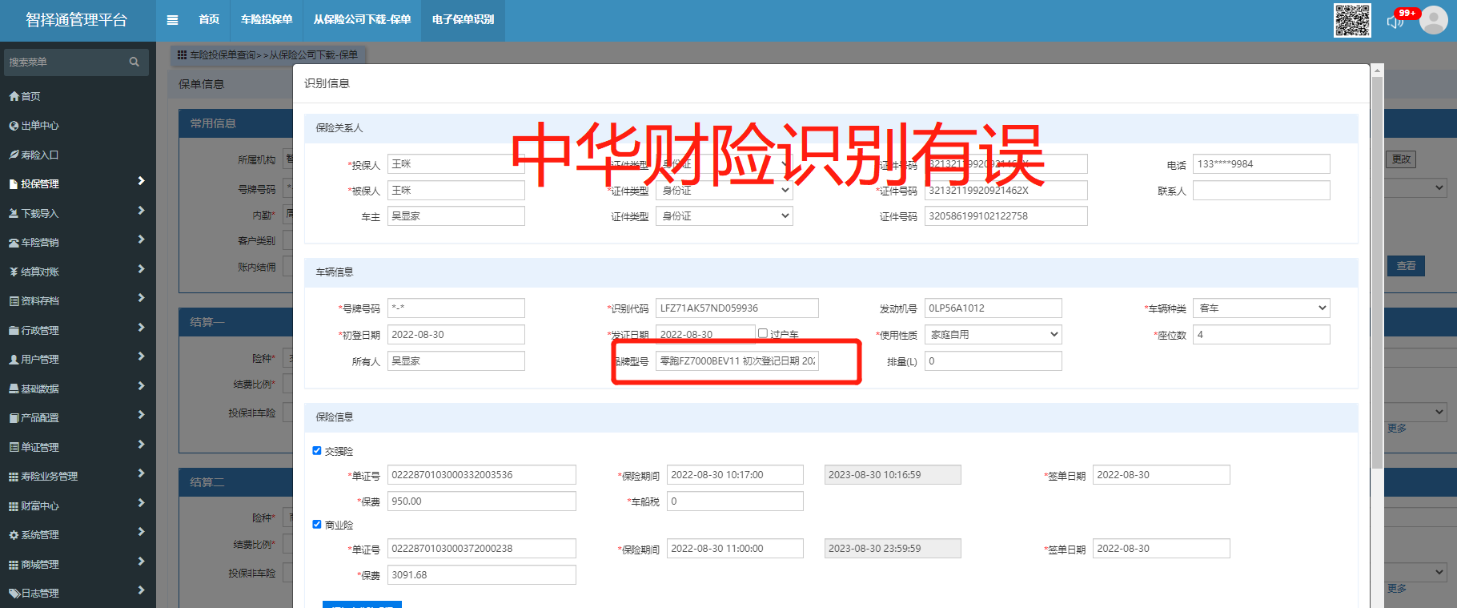This screenshot has height=608, width=1457.
Task: Open the user avatar menu
Action: tap(1433, 20)
